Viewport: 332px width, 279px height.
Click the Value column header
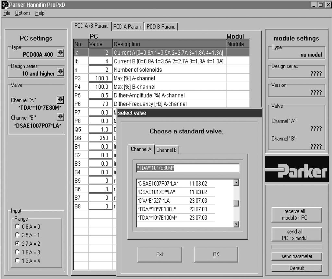101,44
